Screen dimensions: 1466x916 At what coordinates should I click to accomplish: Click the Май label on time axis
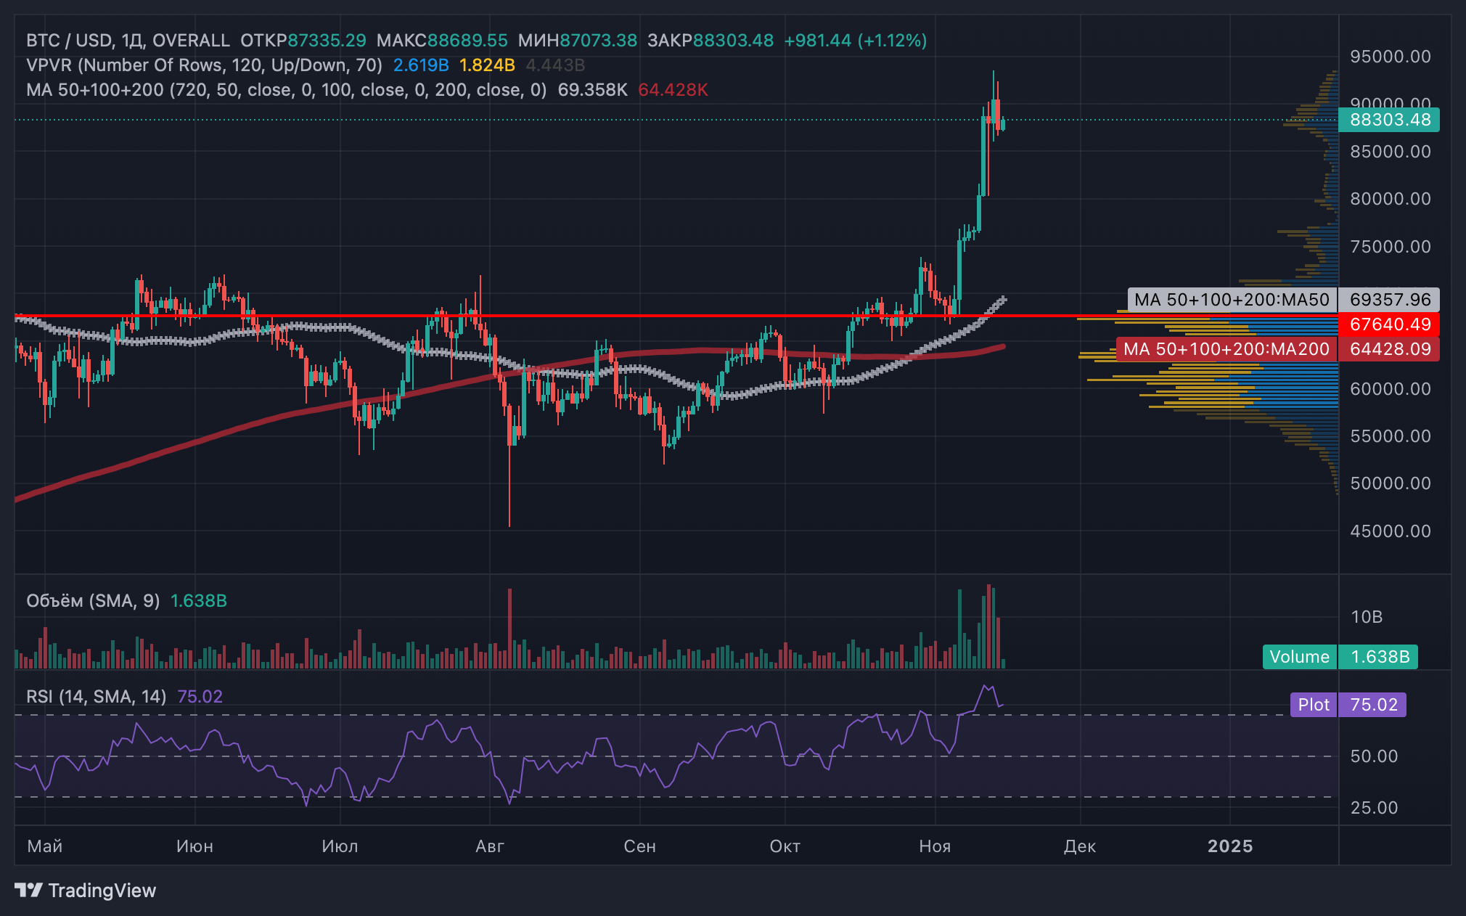[45, 846]
